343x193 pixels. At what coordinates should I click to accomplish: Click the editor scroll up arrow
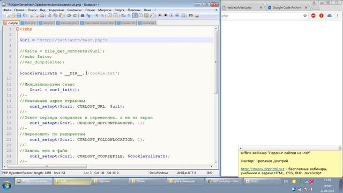pyautogui.click(x=216, y=28)
